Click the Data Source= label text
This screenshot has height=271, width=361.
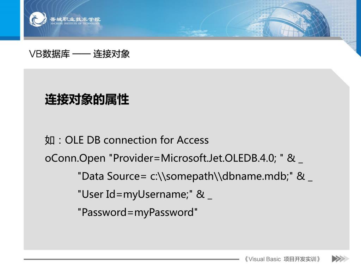coord(112,176)
